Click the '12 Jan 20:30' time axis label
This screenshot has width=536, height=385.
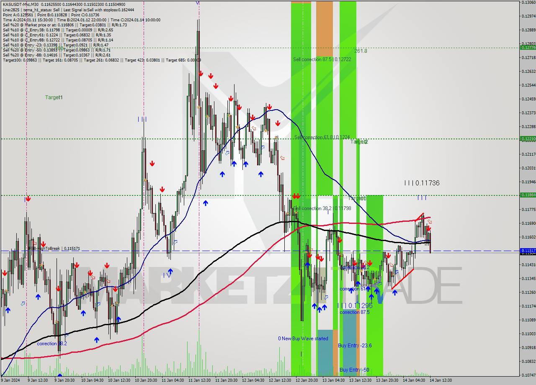pyautogui.click(x=307, y=380)
